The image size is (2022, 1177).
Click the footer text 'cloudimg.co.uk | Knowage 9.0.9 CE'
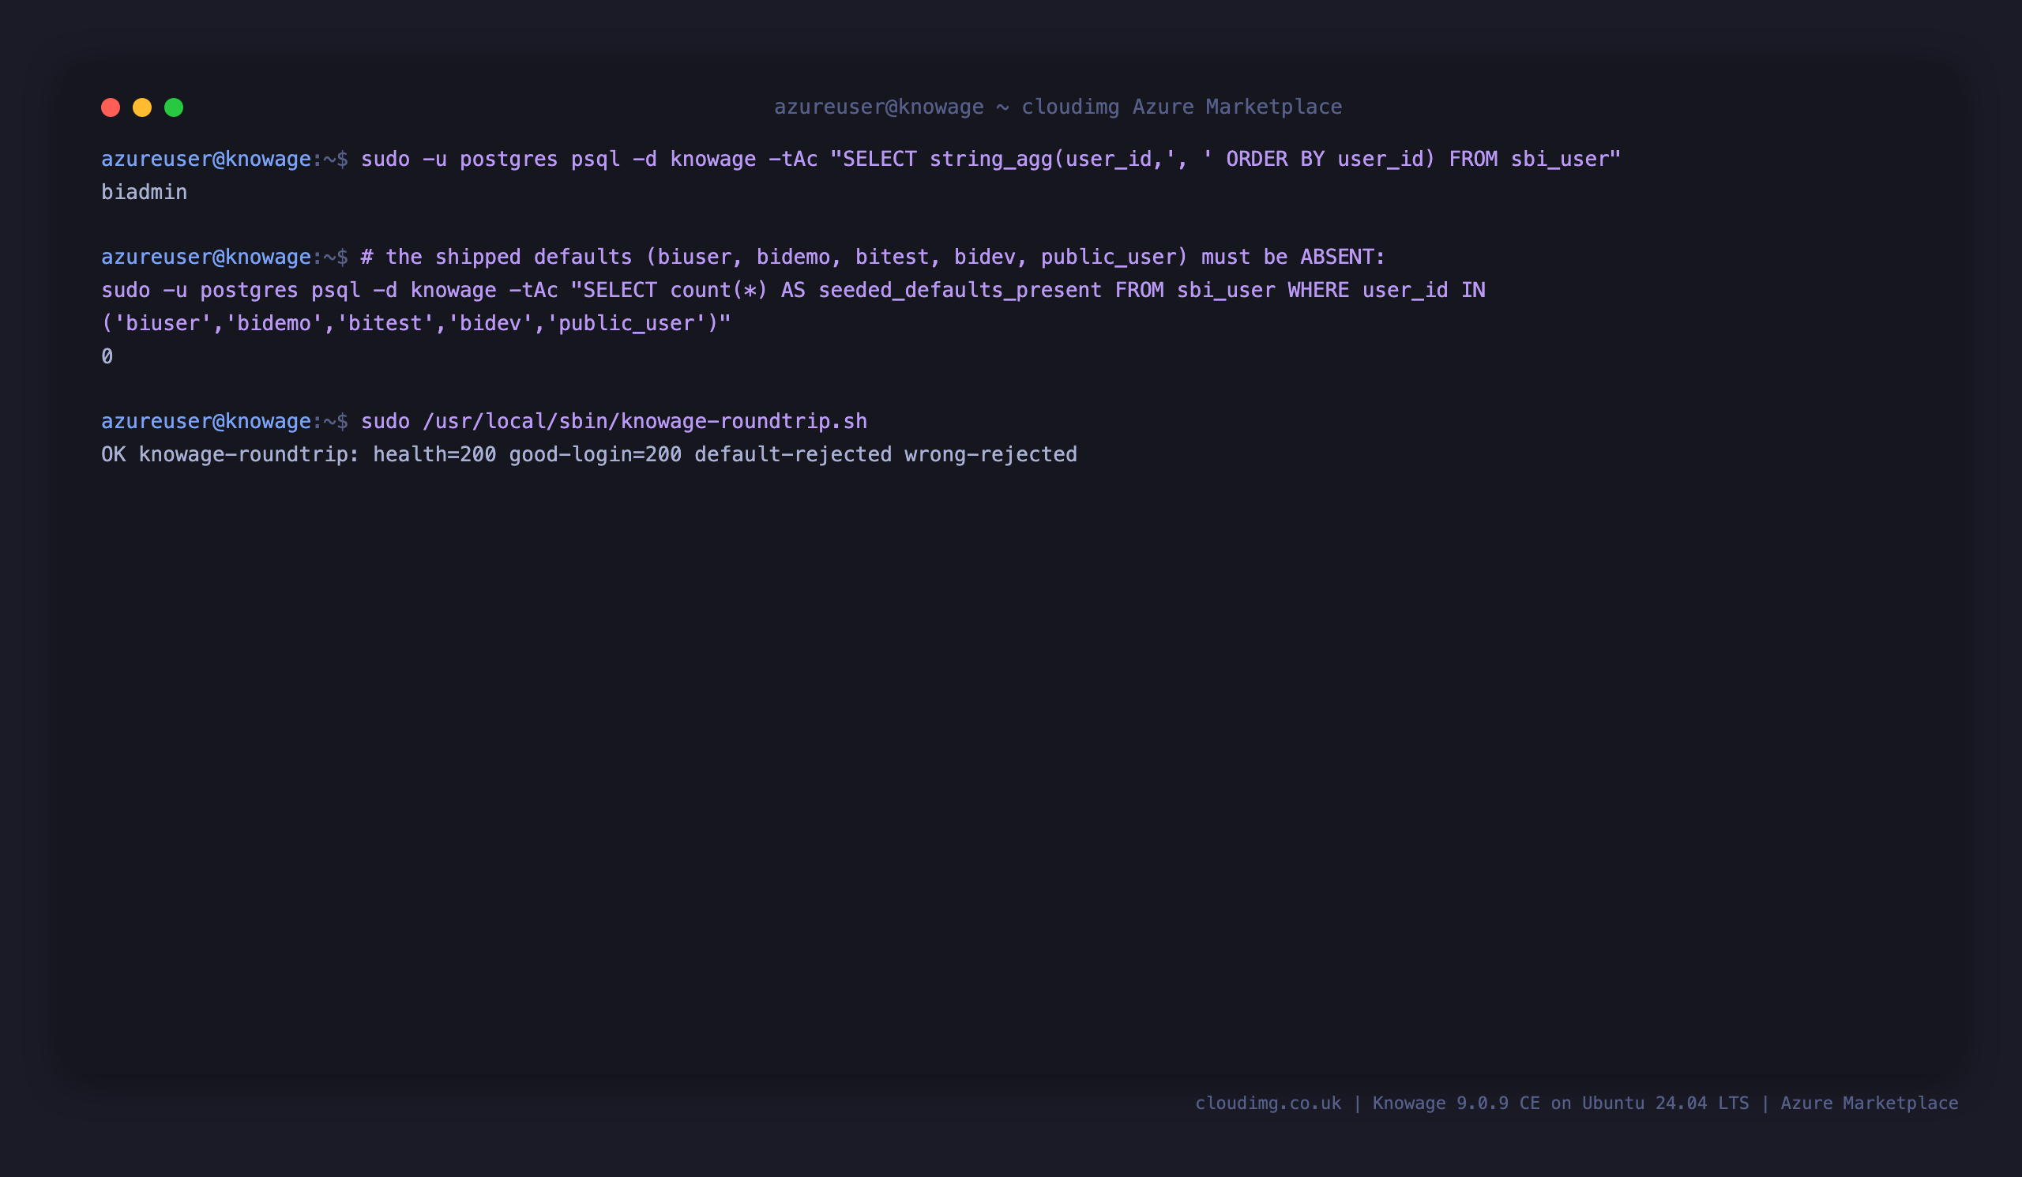1367,1104
